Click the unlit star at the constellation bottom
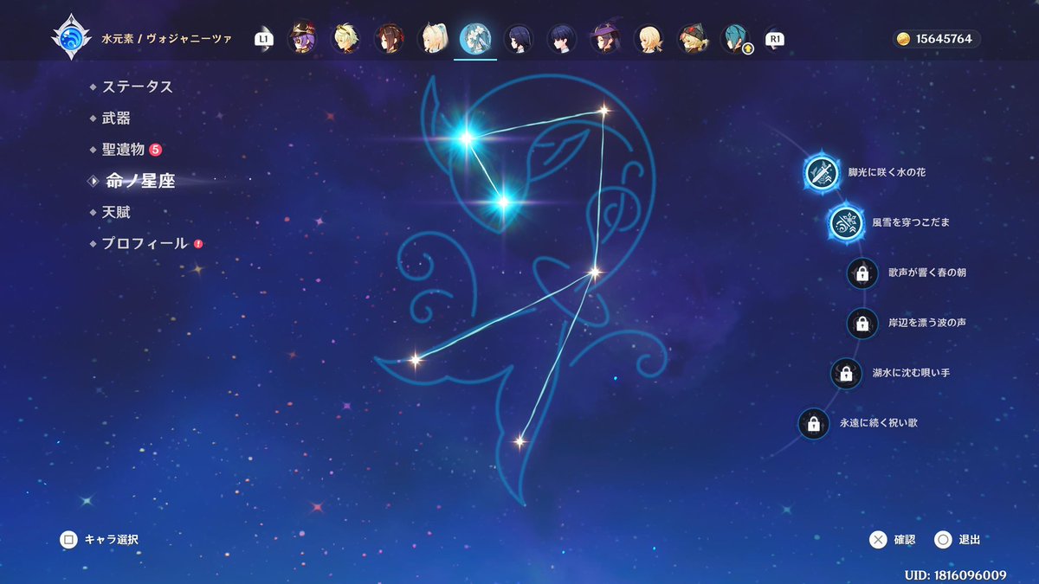The width and height of the screenshot is (1039, 584). [x=519, y=441]
